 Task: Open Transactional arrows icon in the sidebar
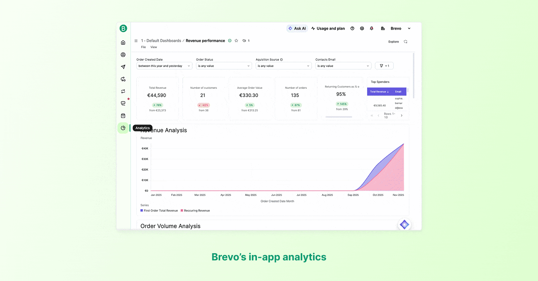click(123, 91)
